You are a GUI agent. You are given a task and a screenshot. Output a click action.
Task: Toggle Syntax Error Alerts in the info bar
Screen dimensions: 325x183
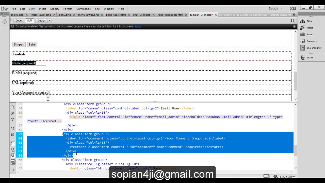click(13, 162)
